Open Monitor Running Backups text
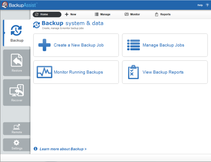 (x=78, y=72)
